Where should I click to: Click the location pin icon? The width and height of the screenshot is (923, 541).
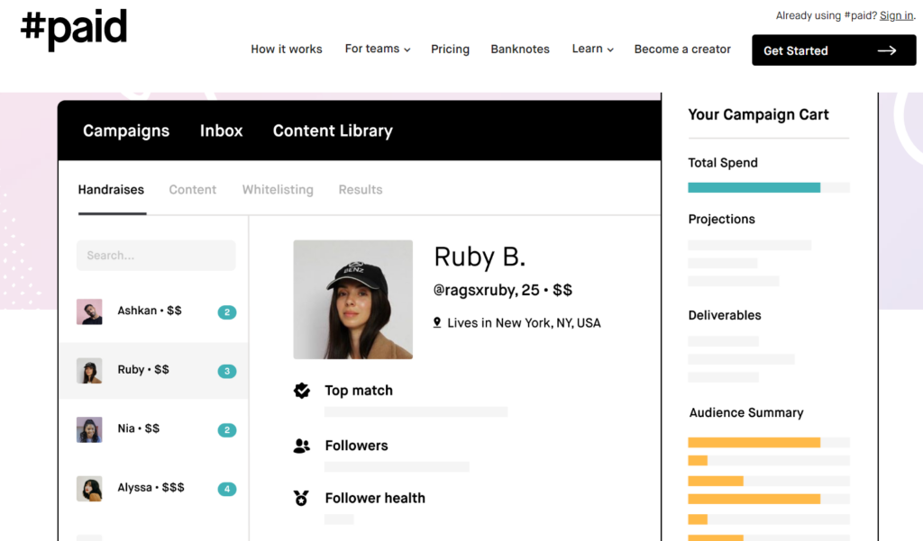[437, 322]
